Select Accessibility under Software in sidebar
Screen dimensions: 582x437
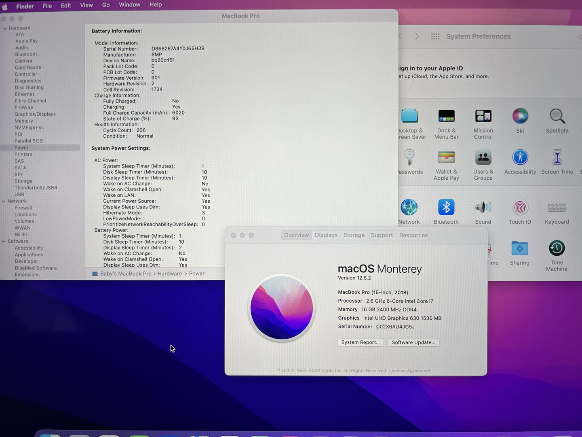[x=29, y=248]
